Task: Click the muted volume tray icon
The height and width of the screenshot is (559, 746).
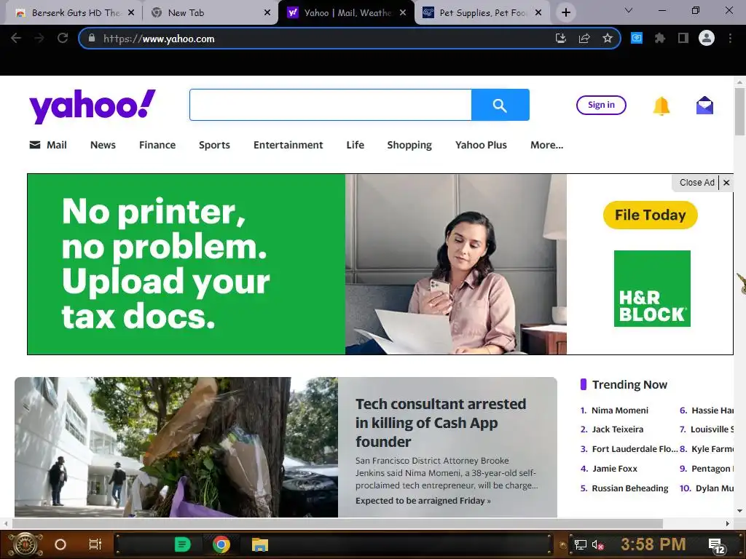Action: coord(597,545)
